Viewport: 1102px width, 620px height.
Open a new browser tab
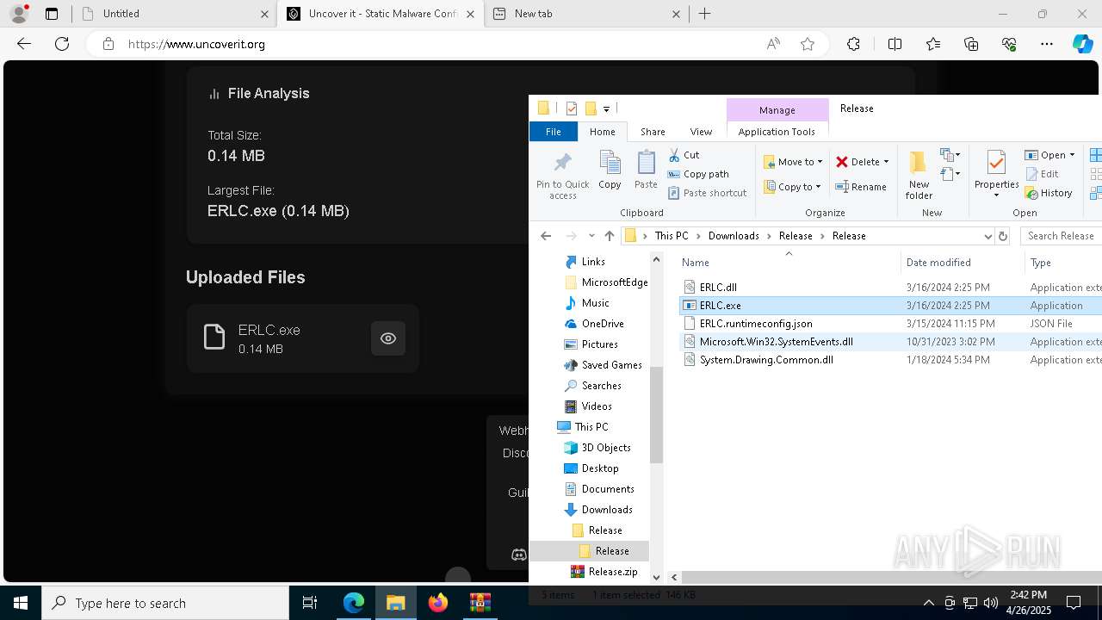[705, 14]
